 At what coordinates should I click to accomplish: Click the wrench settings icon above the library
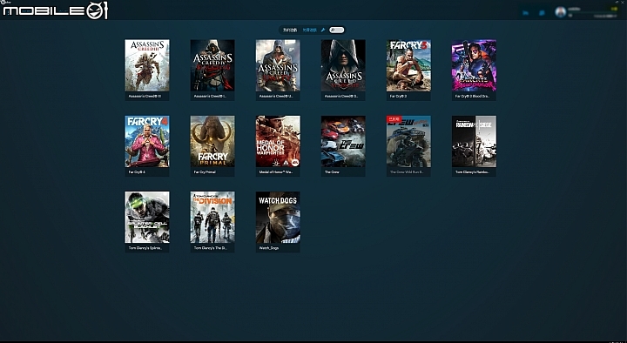pos(323,30)
